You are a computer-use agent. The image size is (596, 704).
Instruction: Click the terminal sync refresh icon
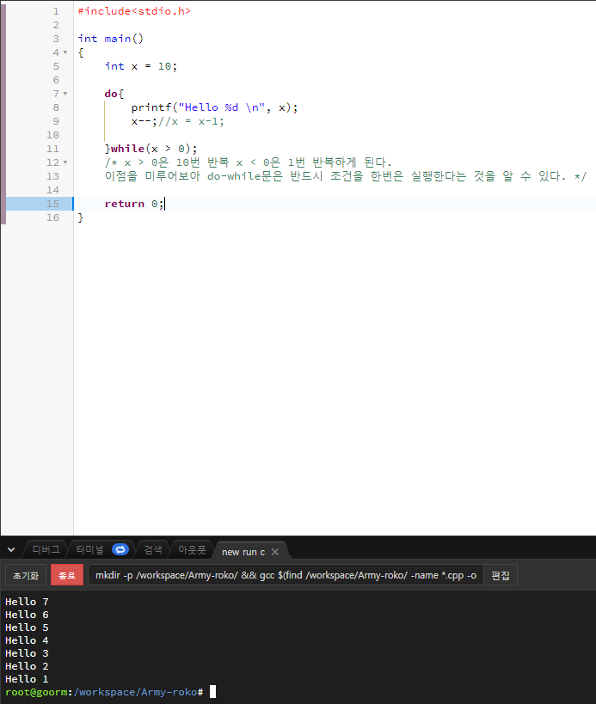[x=120, y=549]
